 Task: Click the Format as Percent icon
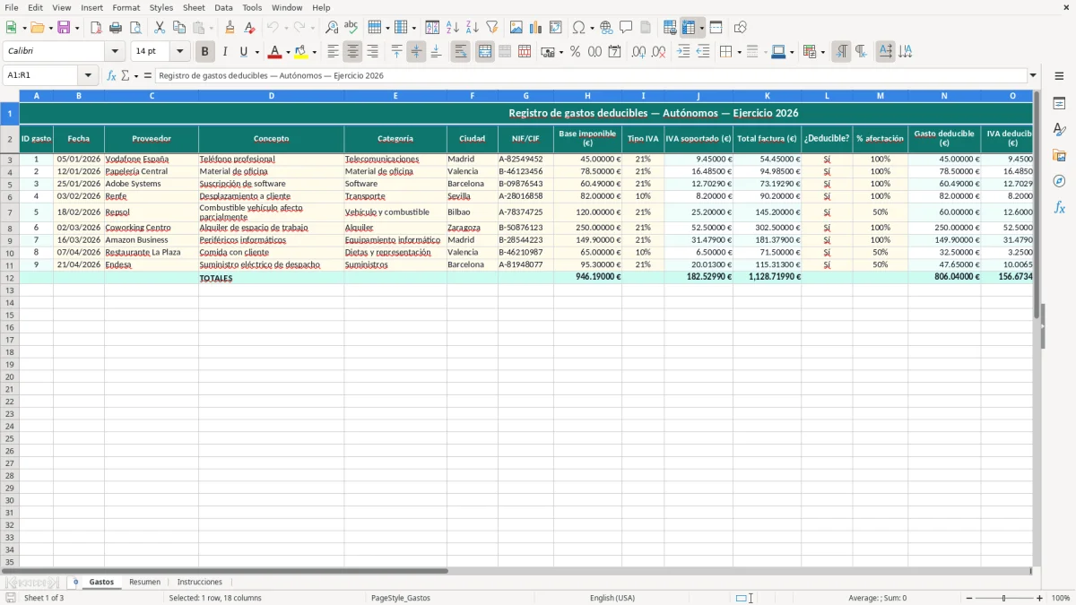575,52
